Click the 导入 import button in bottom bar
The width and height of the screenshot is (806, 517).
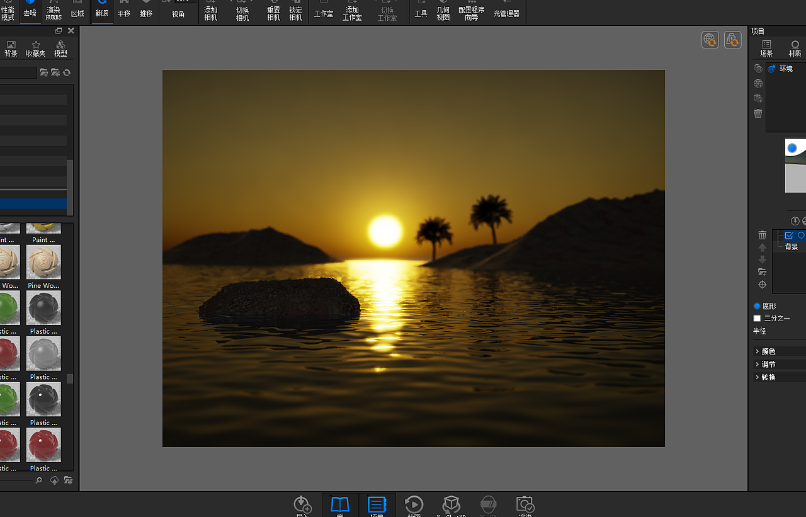303,506
